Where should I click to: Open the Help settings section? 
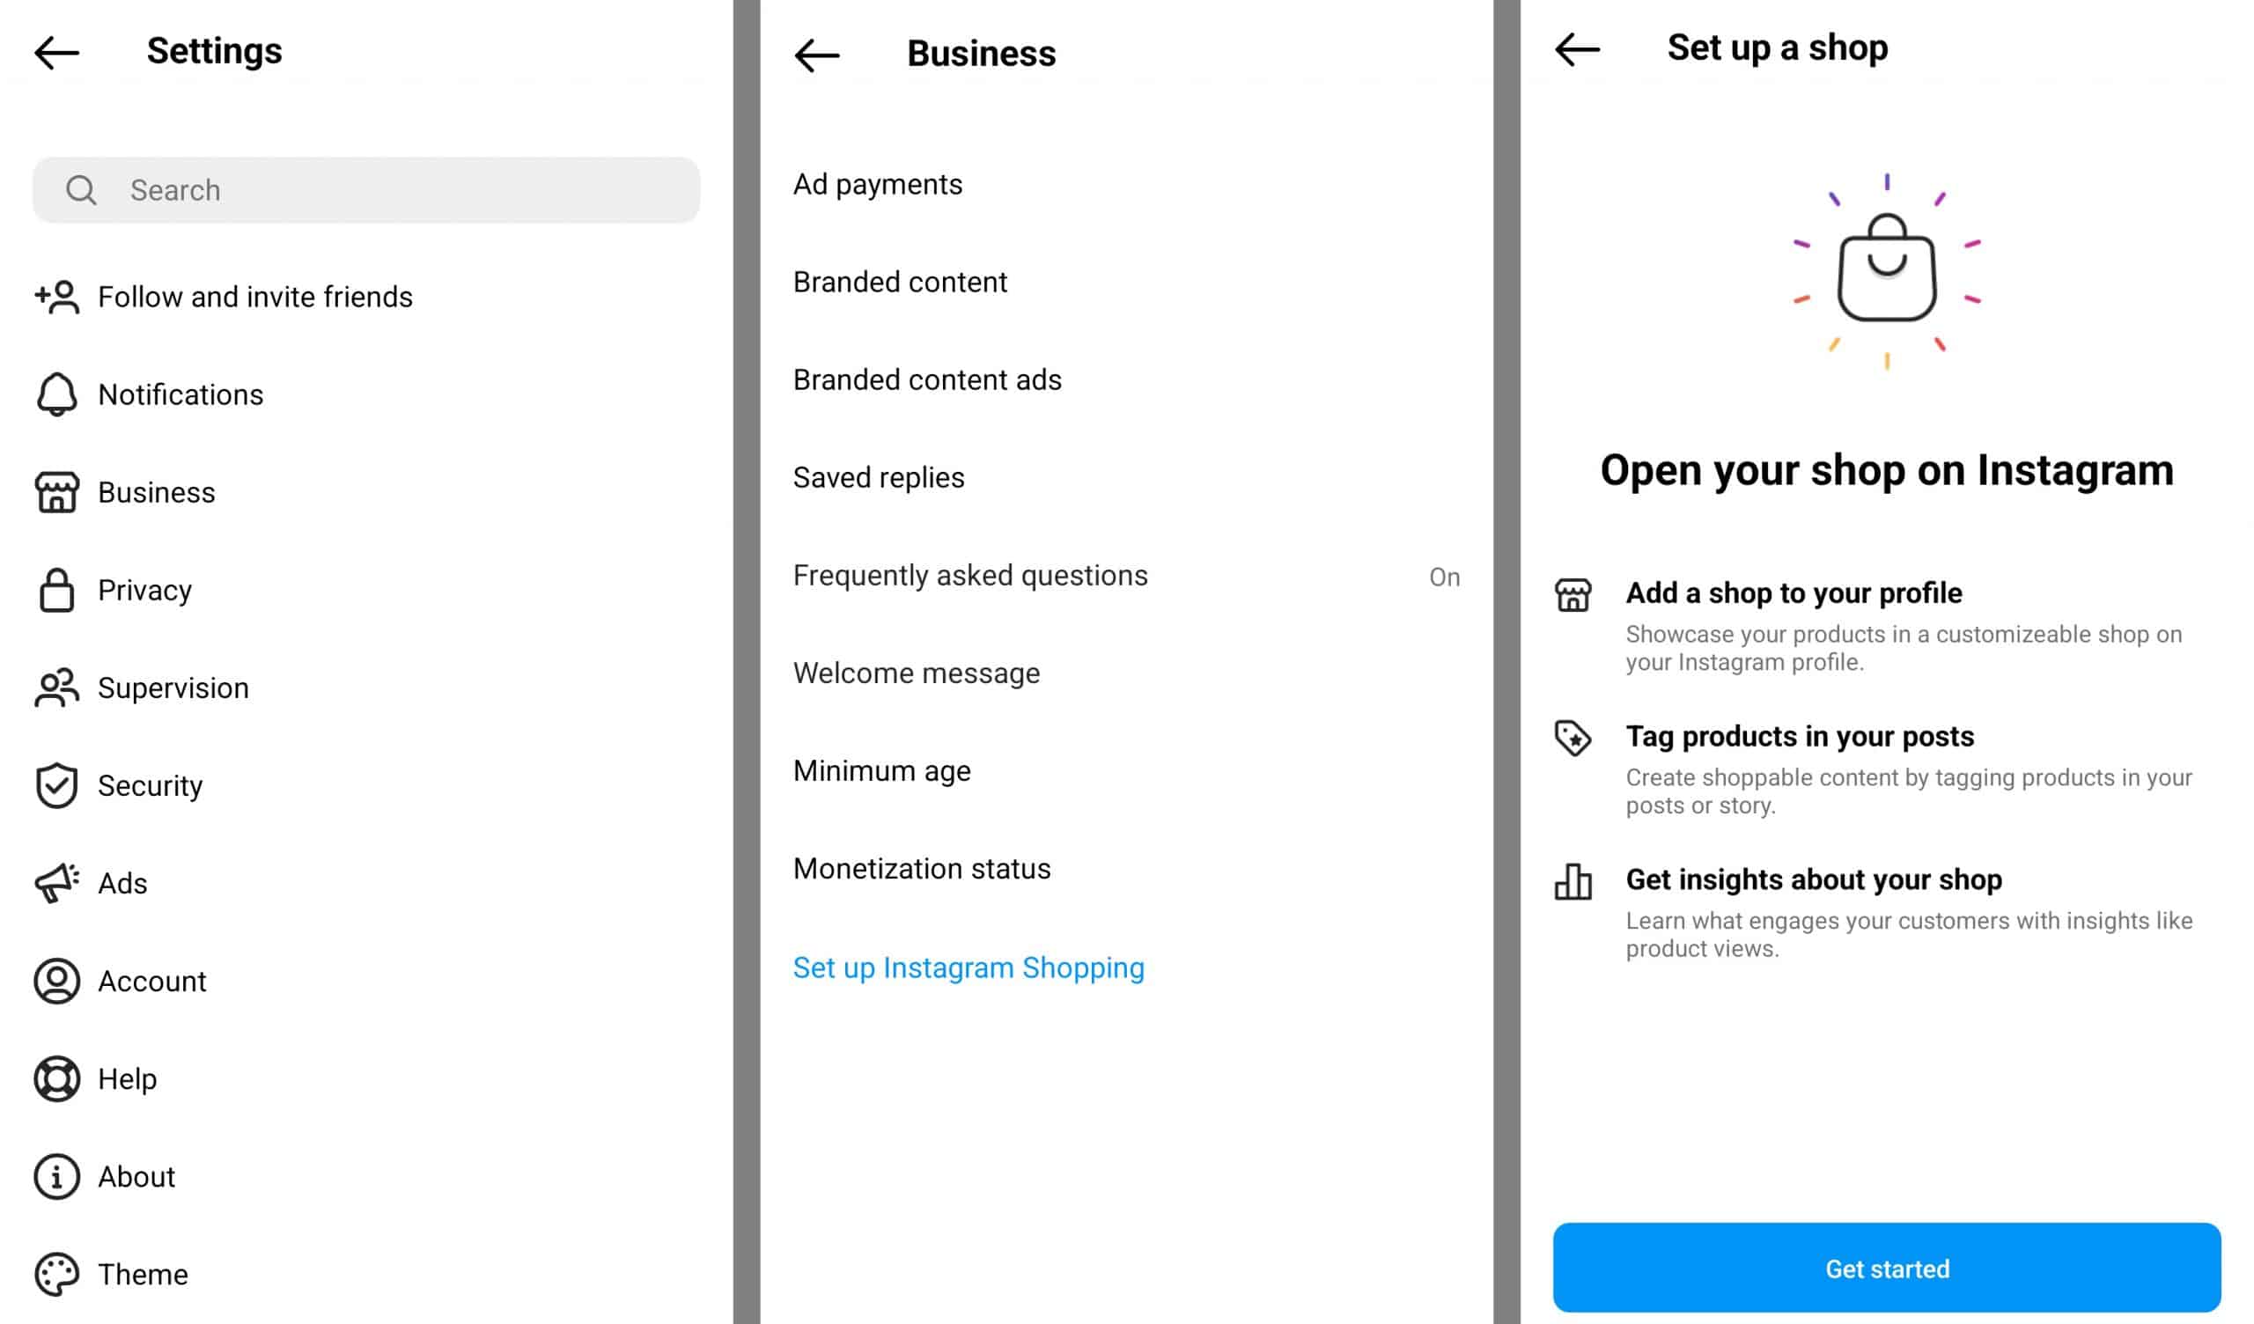point(126,1078)
